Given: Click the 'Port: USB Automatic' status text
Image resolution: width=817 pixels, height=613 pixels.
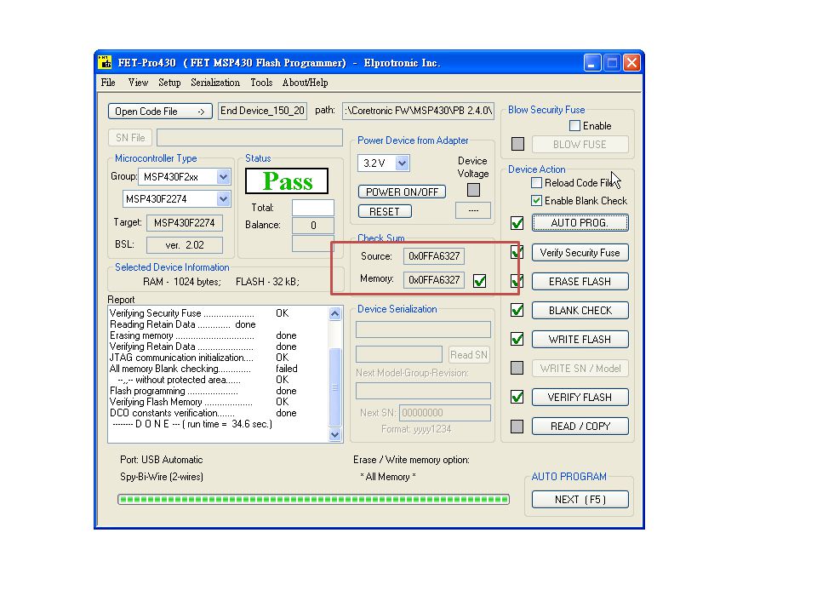Looking at the screenshot, I should tap(161, 460).
